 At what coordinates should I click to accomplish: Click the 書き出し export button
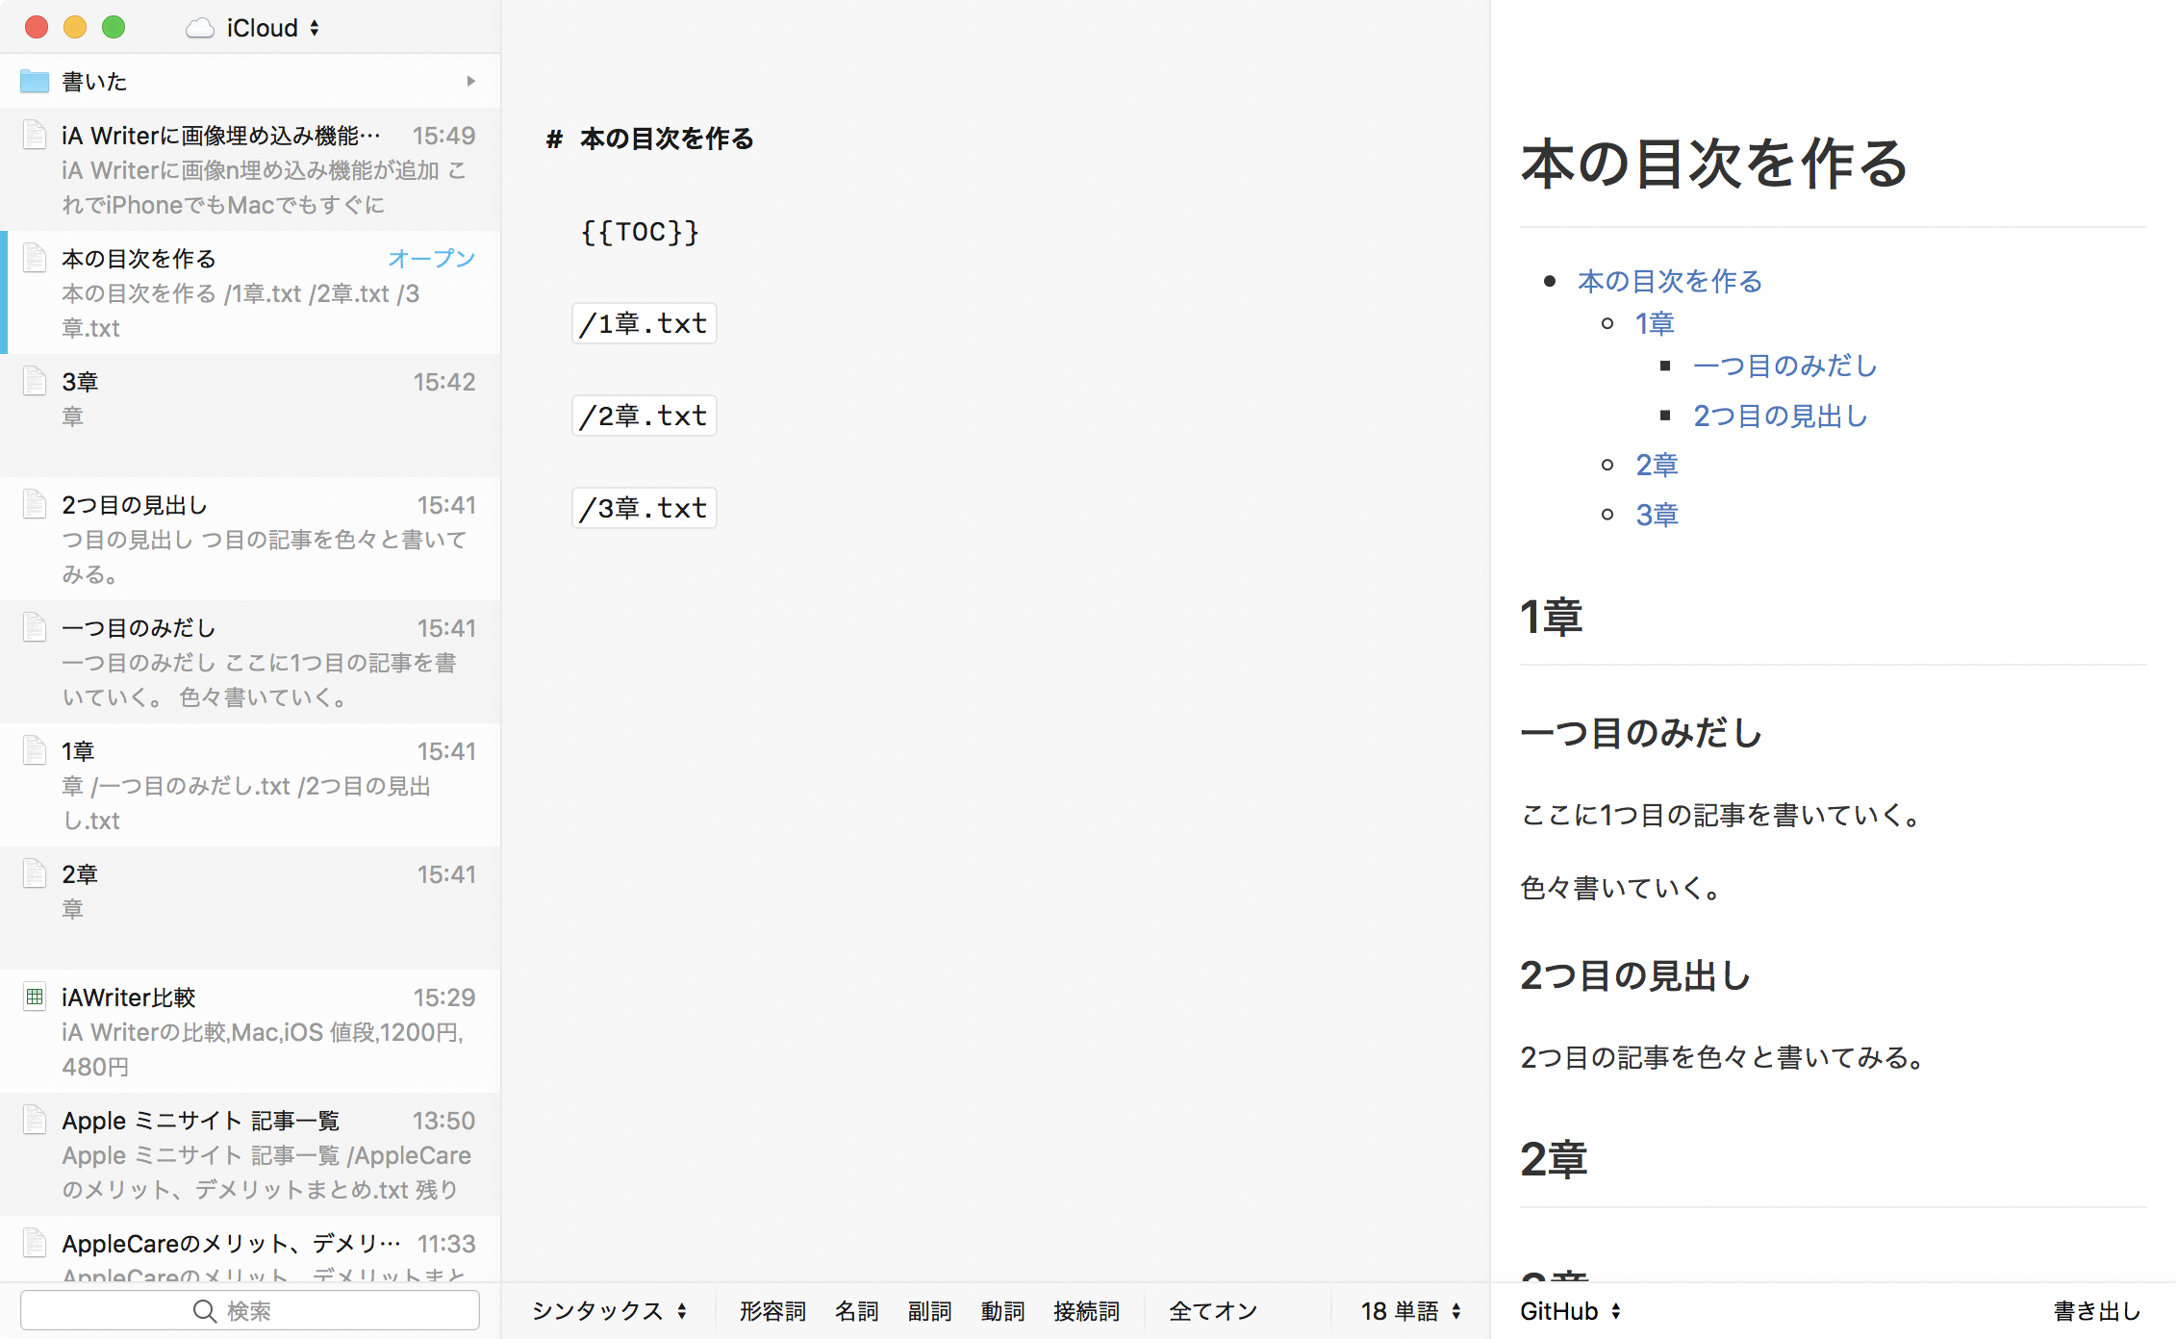[2096, 1311]
